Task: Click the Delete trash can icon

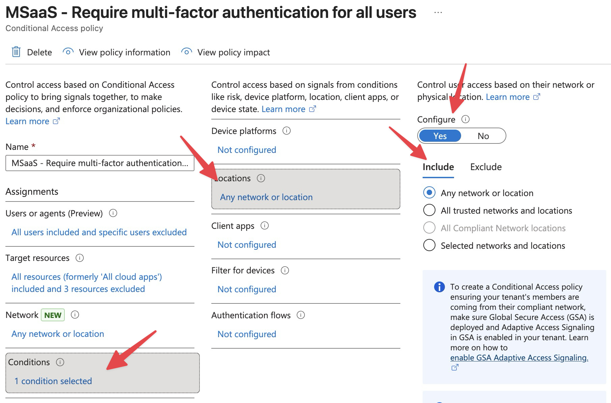Action: (x=16, y=52)
